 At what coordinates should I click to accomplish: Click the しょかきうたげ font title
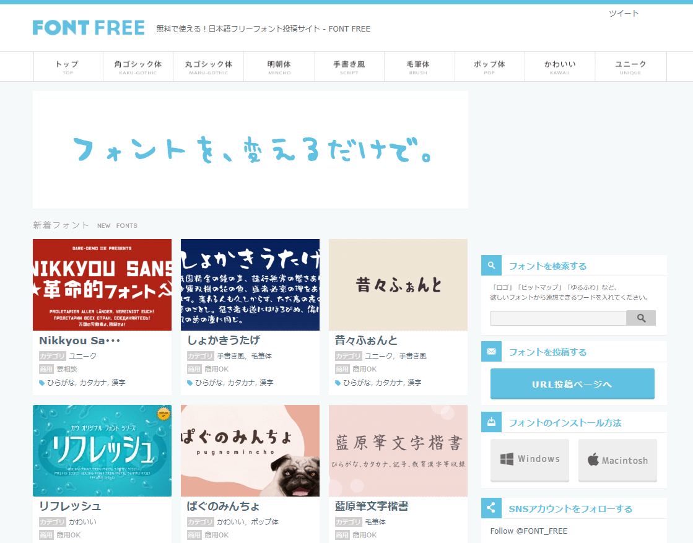pos(224,340)
